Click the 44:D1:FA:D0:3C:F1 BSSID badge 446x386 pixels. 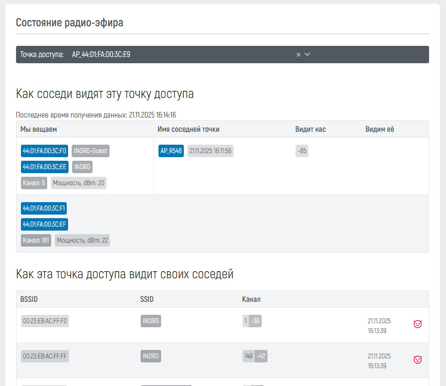(x=44, y=208)
